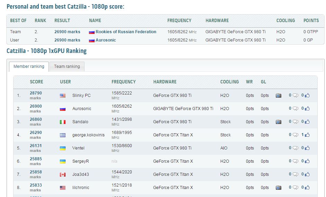Click US flag next to Slinky PC
The width and height of the screenshot is (326, 197).
tap(63, 96)
